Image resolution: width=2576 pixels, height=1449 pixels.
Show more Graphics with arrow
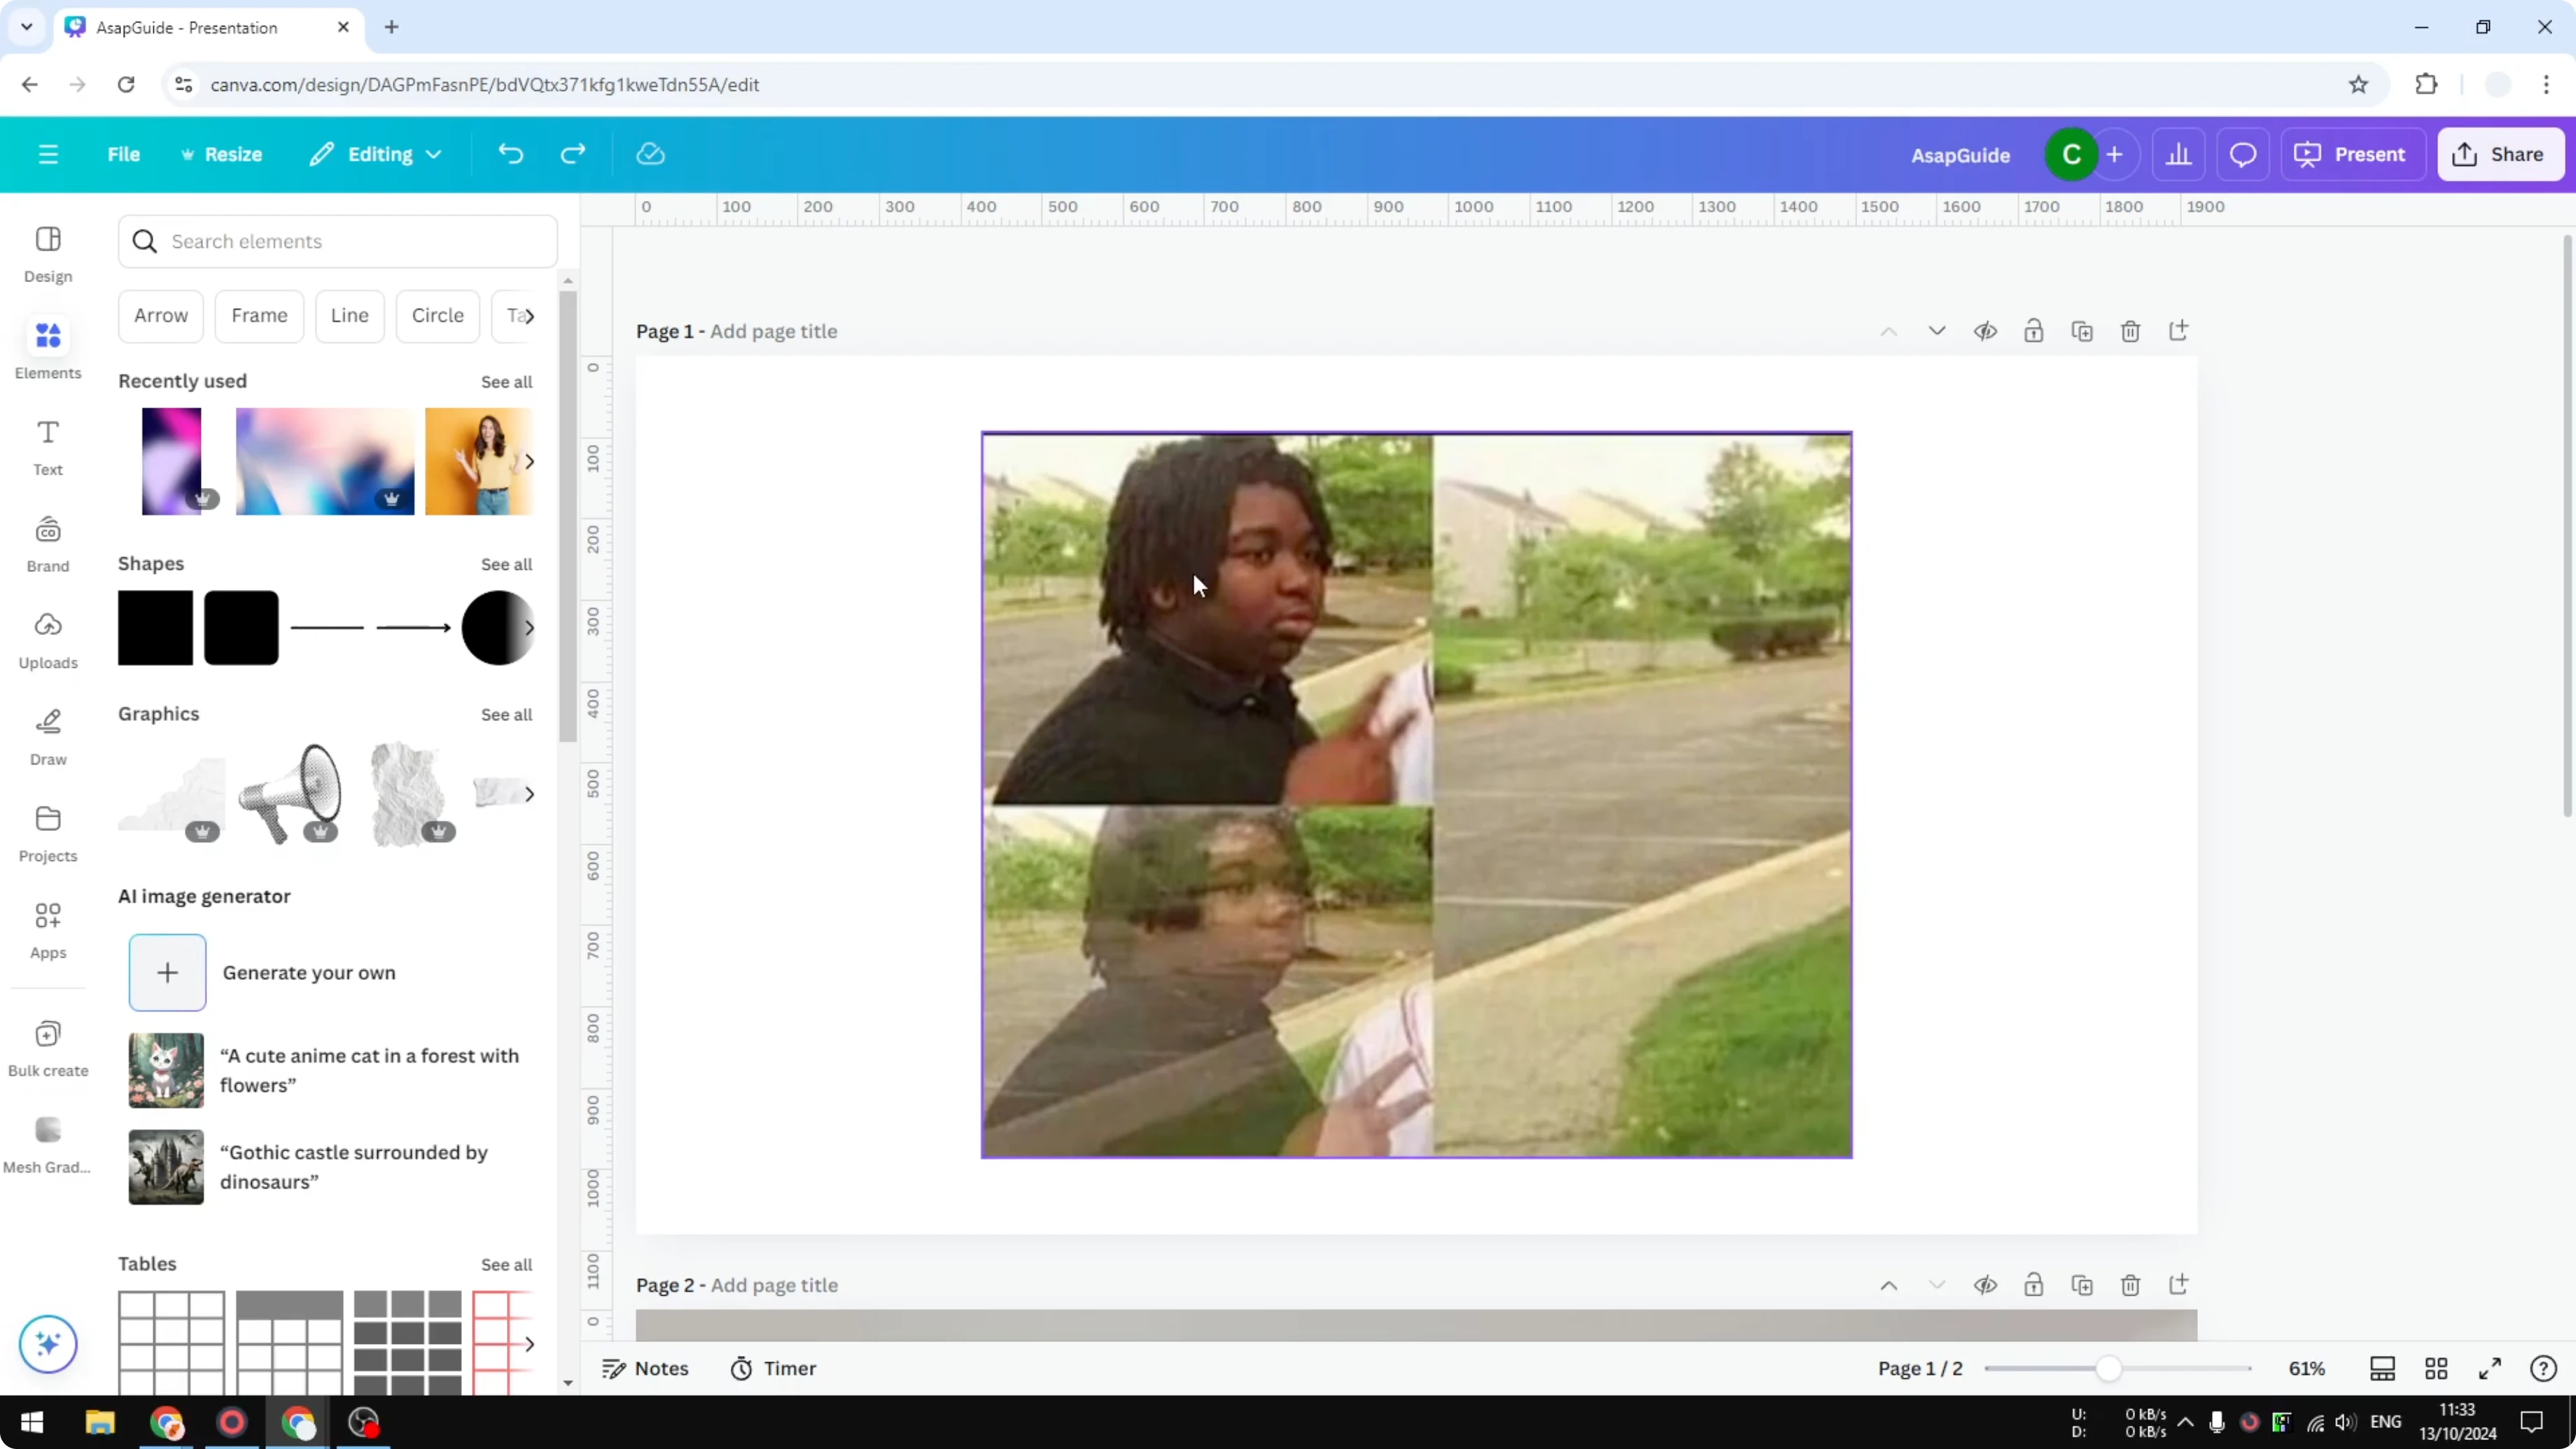coord(529,794)
